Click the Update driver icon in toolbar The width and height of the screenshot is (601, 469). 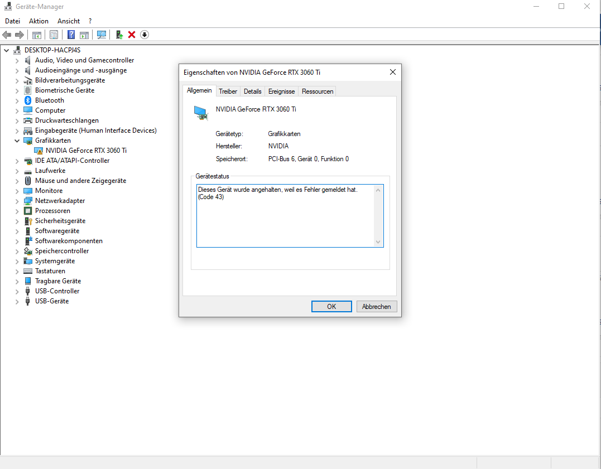tap(119, 35)
